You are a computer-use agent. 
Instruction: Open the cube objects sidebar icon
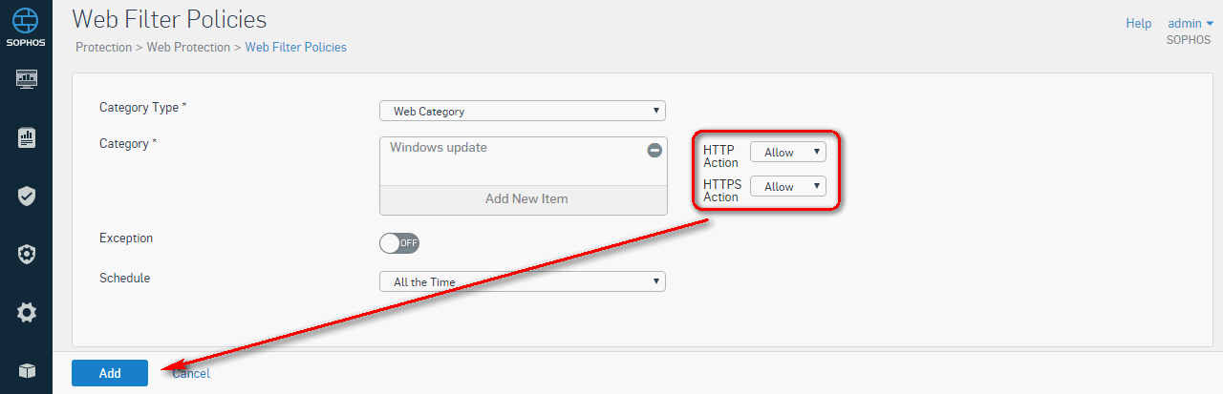tap(27, 371)
